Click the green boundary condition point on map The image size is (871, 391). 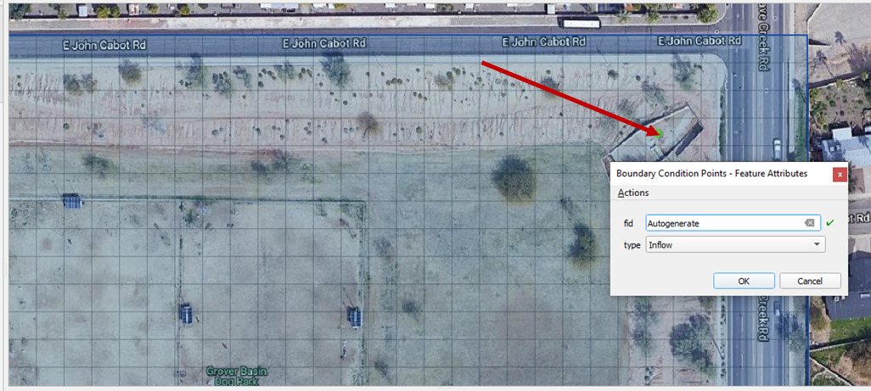tap(660, 133)
